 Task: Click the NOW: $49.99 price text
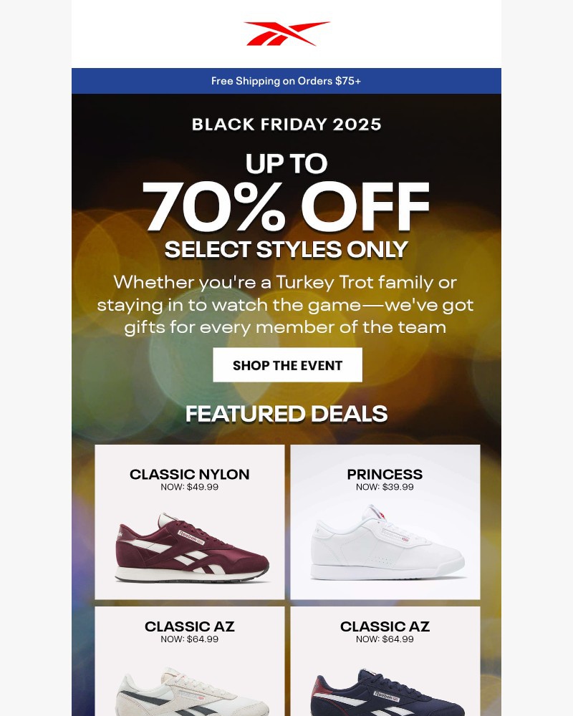[x=189, y=489]
